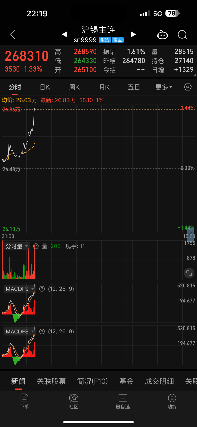Open chart settings hexagon icon
197x427 pixels.
tap(188, 87)
